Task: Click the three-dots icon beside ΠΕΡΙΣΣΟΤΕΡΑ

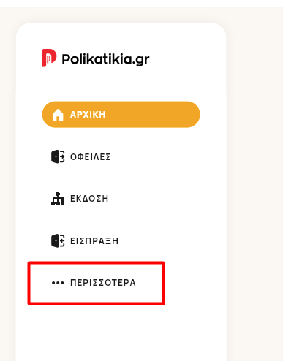Action: click(x=58, y=283)
